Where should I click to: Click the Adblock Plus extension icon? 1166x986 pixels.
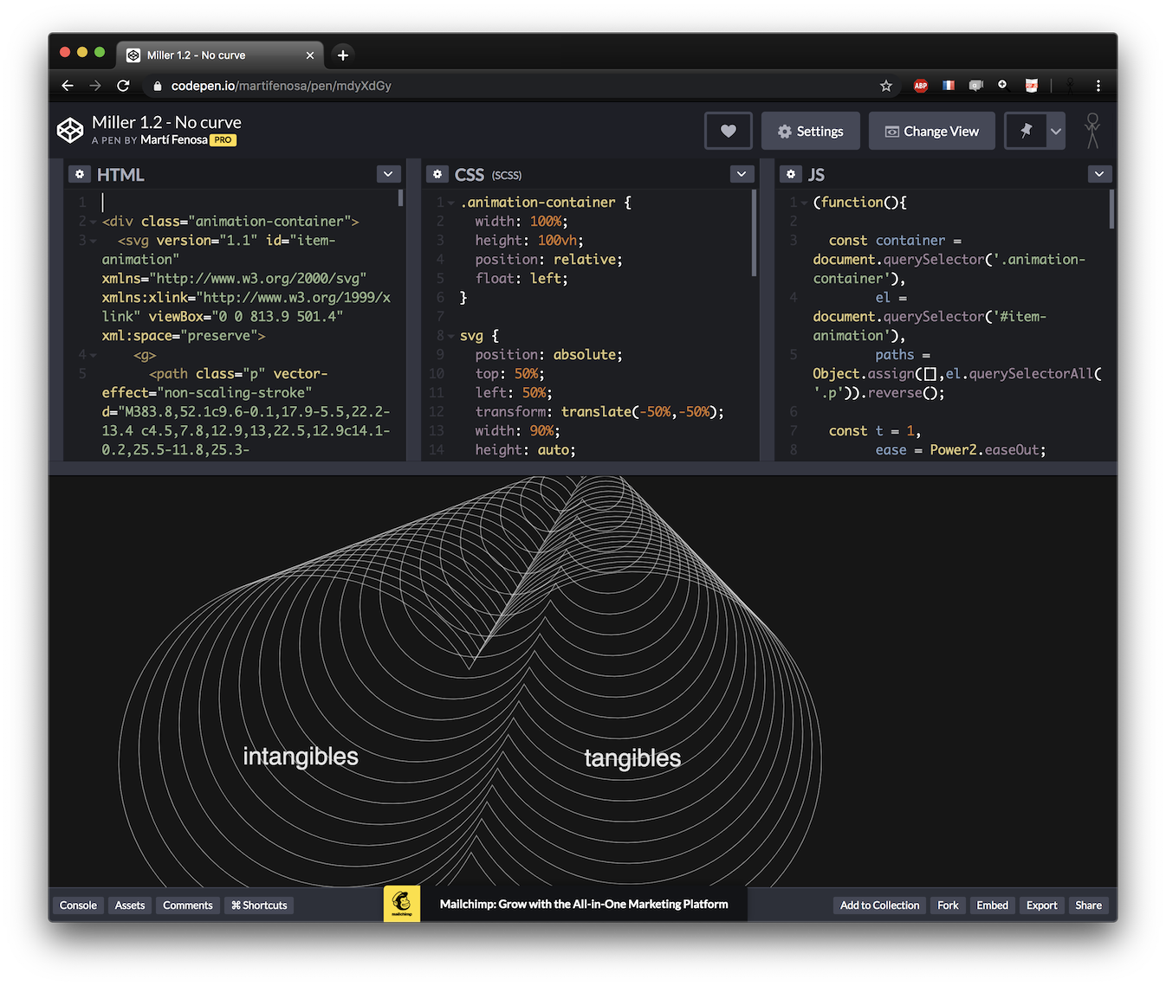click(x=920, y=86)
